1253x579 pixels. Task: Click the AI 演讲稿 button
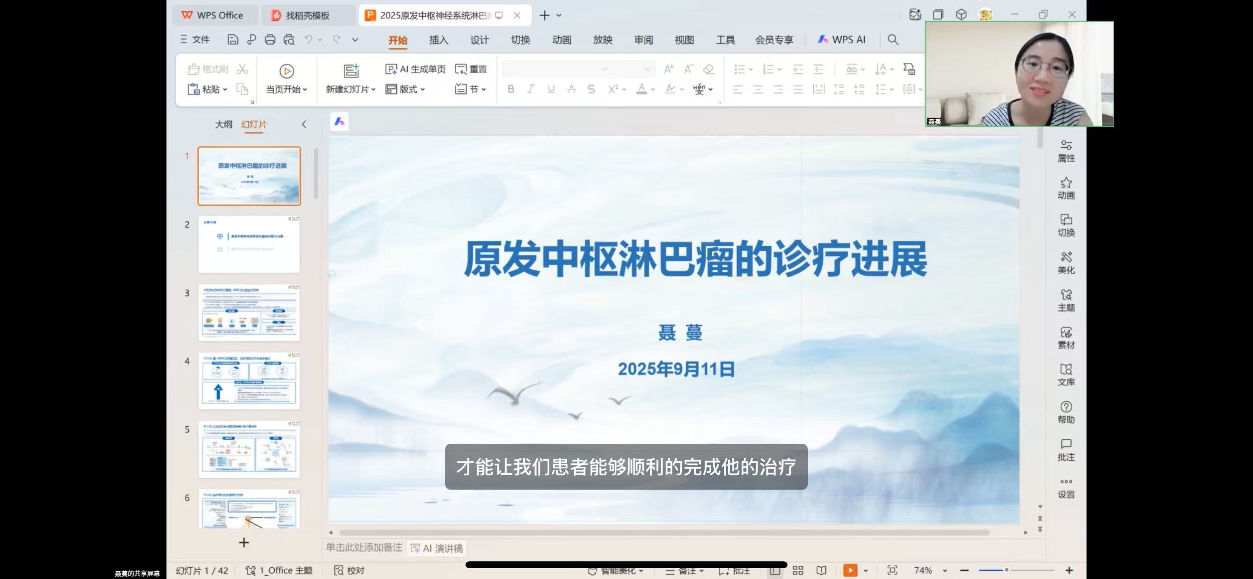[437, 548]
